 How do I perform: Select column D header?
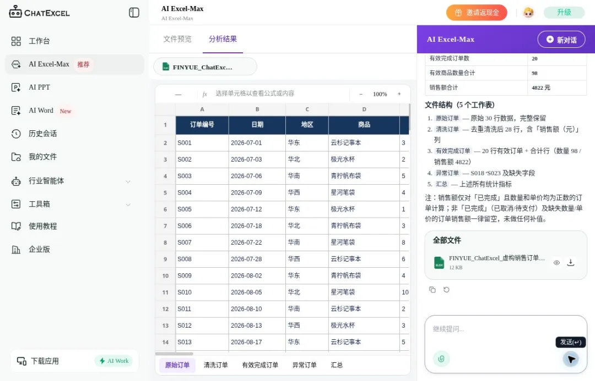point(364,109)
